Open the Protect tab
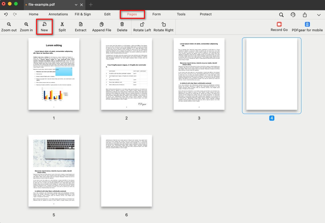 205,14
